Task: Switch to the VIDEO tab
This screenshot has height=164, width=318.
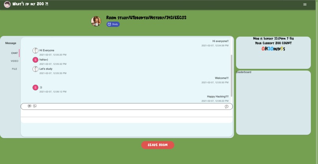Action: 14,61
